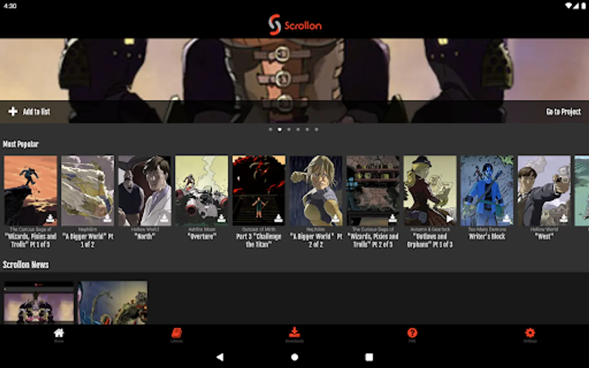Tap the Android recent apps square button
589x368 pixels.
point(369,357)
